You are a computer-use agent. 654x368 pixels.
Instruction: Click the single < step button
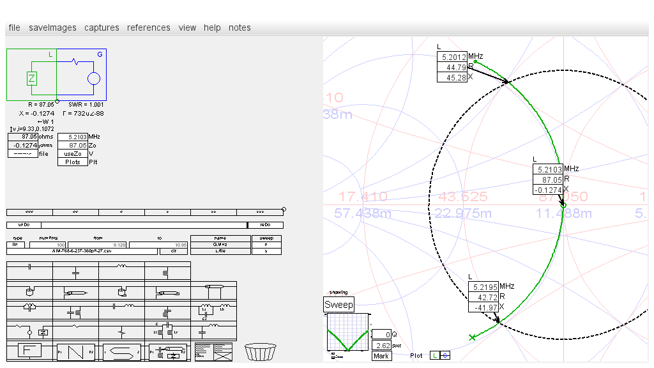pyautogui.click(x=121, y=212)
